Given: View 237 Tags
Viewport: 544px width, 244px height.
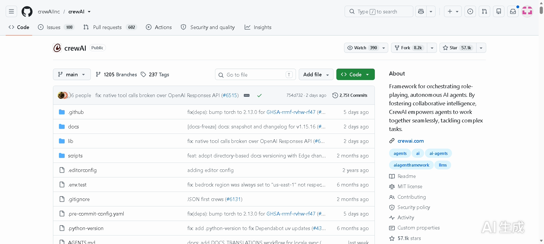Looking at the screenshot, I should (155, 75).
